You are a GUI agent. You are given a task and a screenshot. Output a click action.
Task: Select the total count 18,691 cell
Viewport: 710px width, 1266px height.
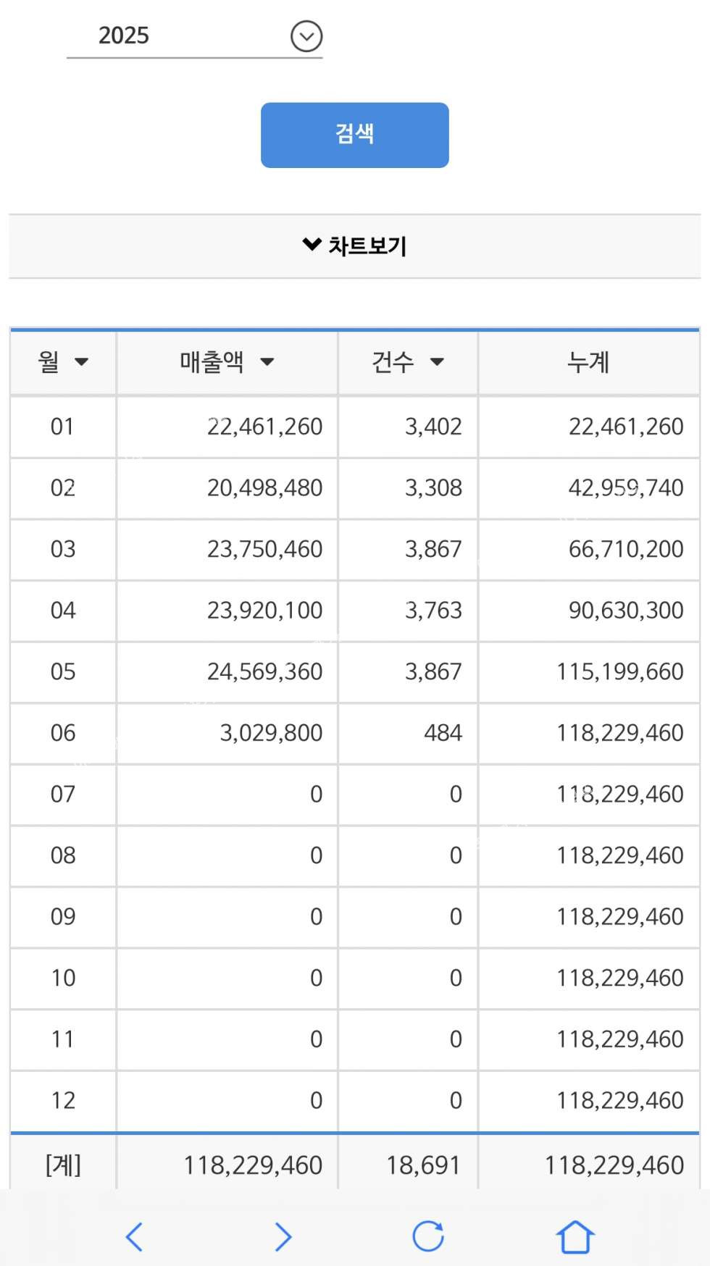click(423, 1165)
